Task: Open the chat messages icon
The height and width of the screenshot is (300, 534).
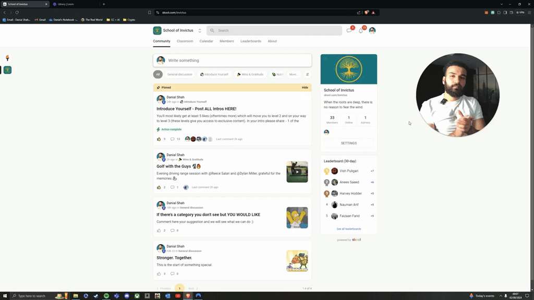Action: (x=349, y=31)
